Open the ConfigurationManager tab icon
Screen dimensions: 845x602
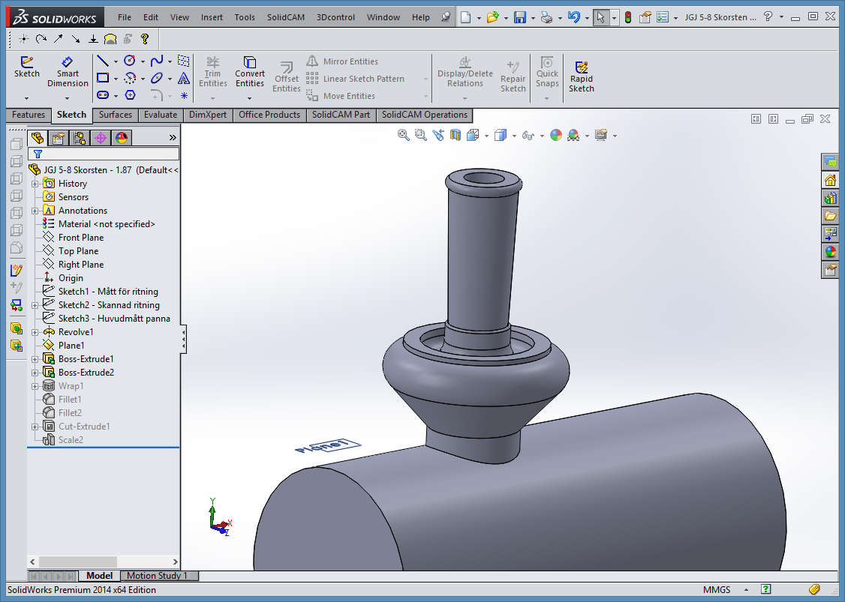click(80, 138)
